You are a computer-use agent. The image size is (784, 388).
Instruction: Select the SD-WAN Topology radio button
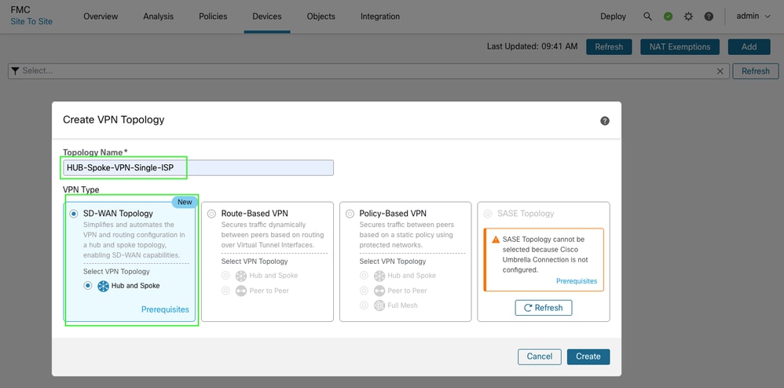click(x=75, y=214)
